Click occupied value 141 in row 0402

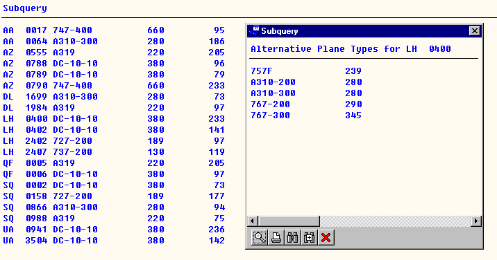217,130
